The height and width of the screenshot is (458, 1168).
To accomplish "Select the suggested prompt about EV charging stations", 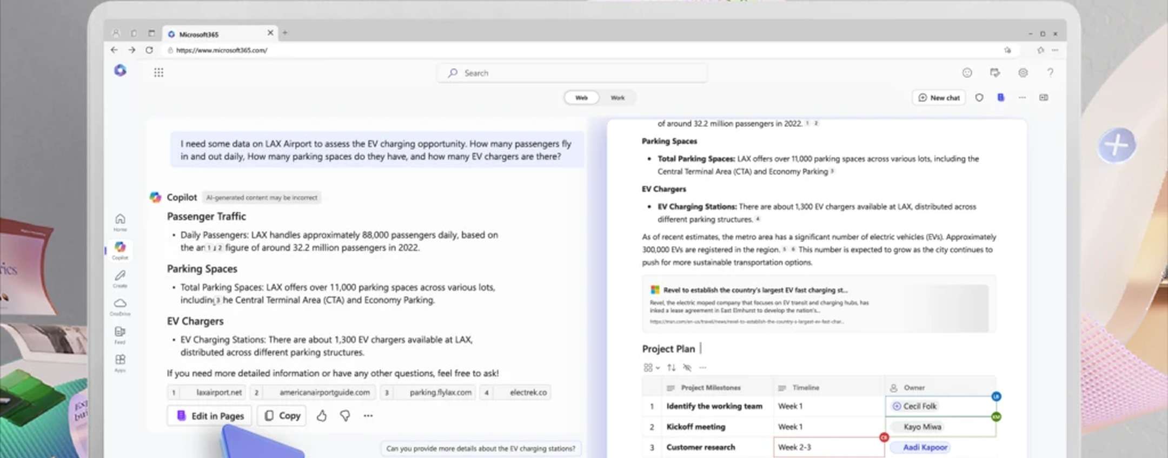I will 480,448.
